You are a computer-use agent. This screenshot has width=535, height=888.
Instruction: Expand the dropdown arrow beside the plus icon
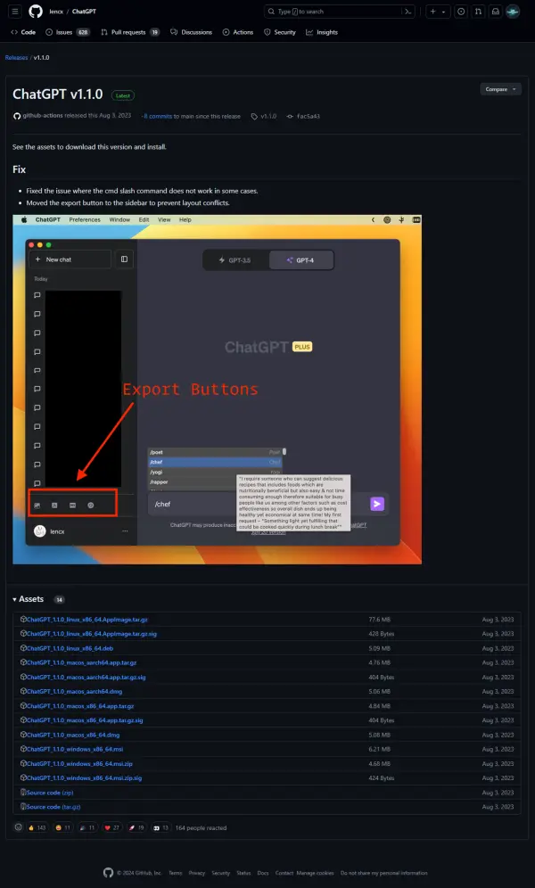(x=443, y=12)
